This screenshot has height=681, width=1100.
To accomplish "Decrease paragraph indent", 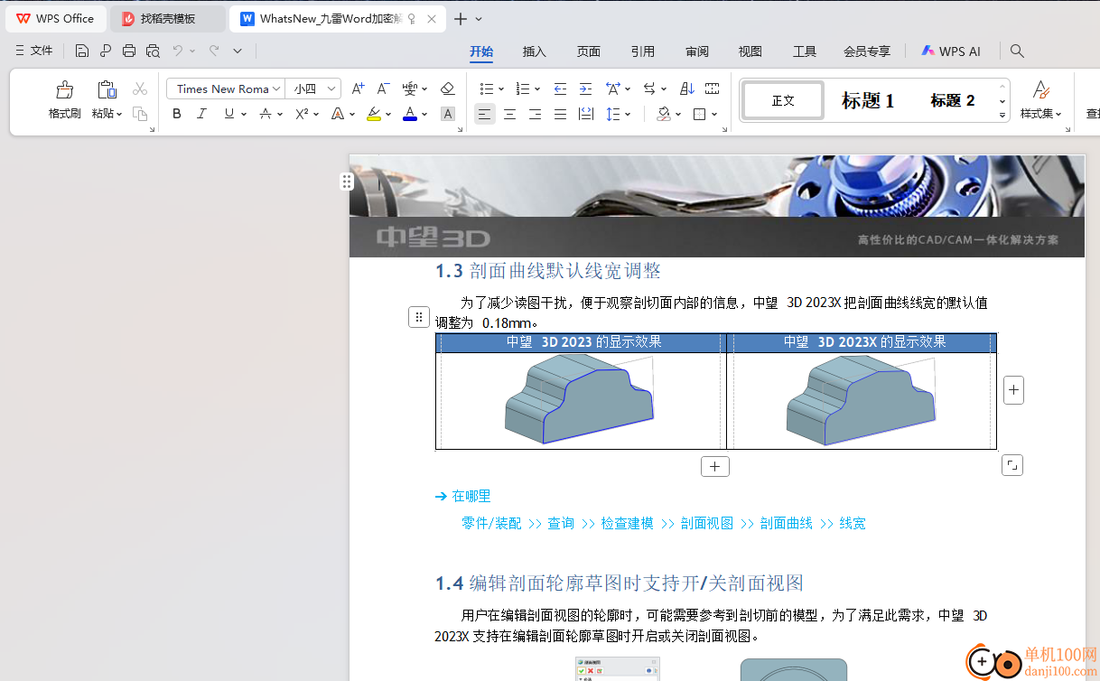I will (x=560, y=89).
